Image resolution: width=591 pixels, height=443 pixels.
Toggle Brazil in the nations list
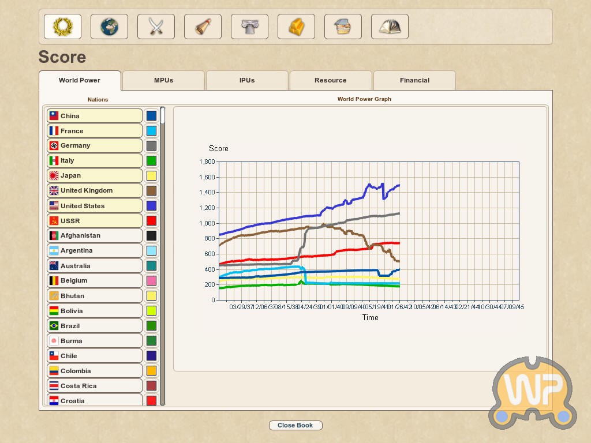95,326
